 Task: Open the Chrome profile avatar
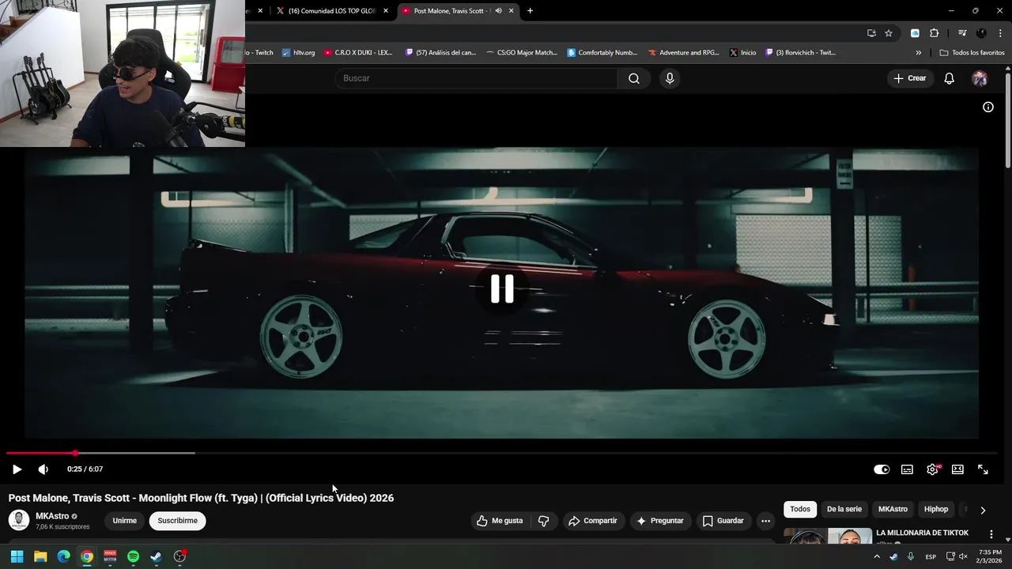point(981,33)
